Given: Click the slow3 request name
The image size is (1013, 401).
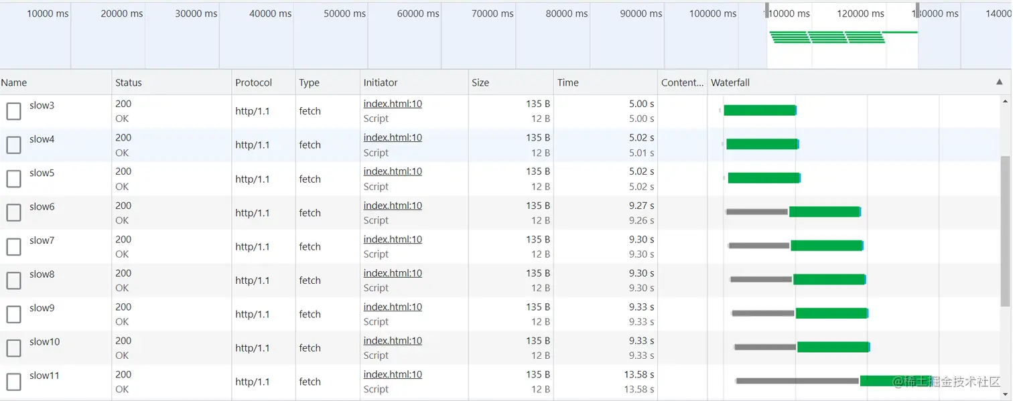Looking at the screenshot, I should tap(42, 105).
